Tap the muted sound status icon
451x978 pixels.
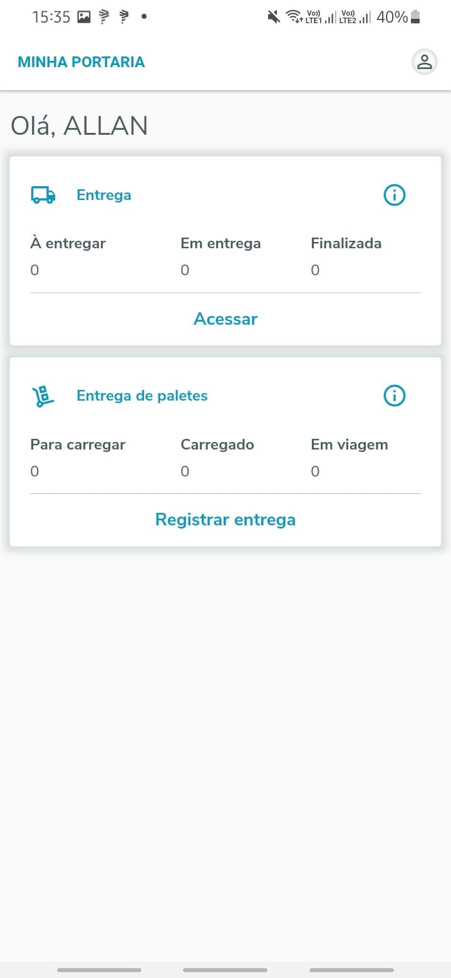click(x=274, y=17)
